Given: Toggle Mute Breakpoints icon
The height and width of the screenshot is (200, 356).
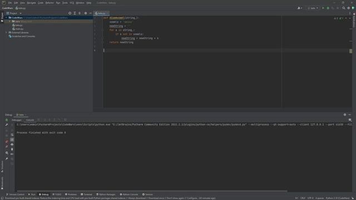Looking at the screenshot, I should coord(7,147).
